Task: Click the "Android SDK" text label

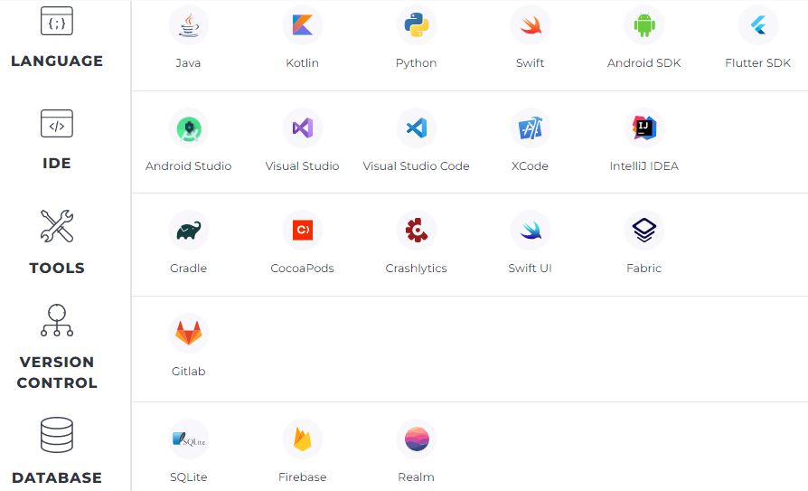Action: [644, 63]
